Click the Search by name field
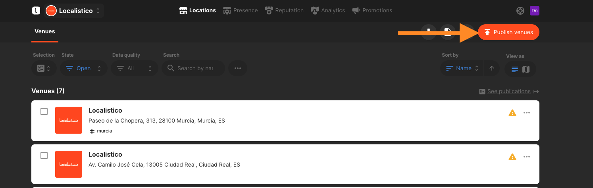This screenshot has height=188, width=593. (x=195, y=68)
